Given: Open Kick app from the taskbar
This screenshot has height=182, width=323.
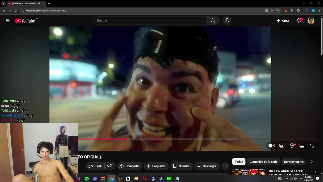Looking at the screenshot, I should coord(169,179).
